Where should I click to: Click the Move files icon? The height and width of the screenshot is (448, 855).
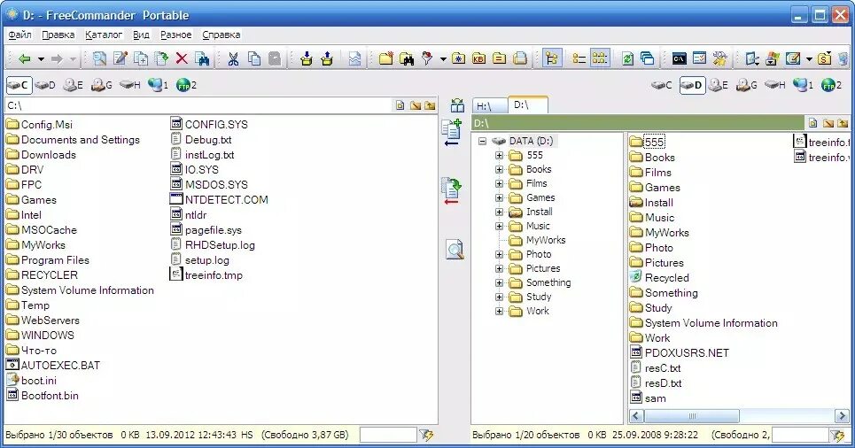pos(161,58)
